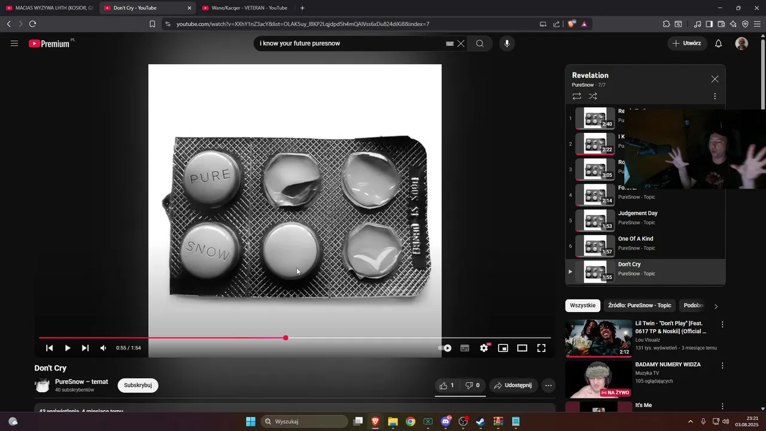This screenshot has width=766, height=431.
Task: Open Windows Start menu
Action: pos(251,421)
